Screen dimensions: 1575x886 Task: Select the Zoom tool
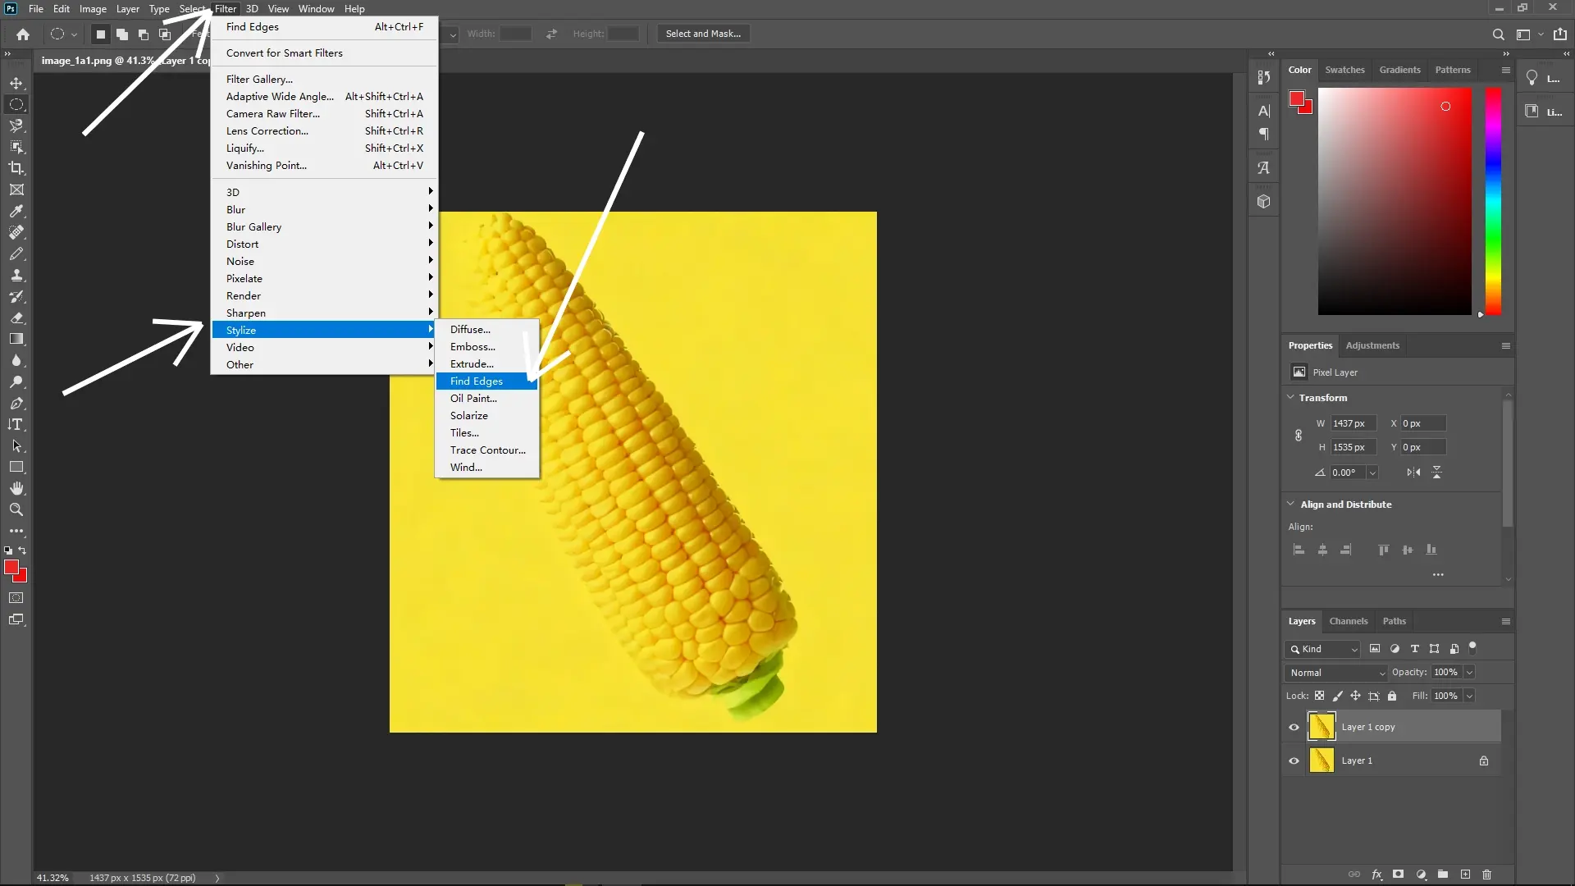(x=16, y=509)
